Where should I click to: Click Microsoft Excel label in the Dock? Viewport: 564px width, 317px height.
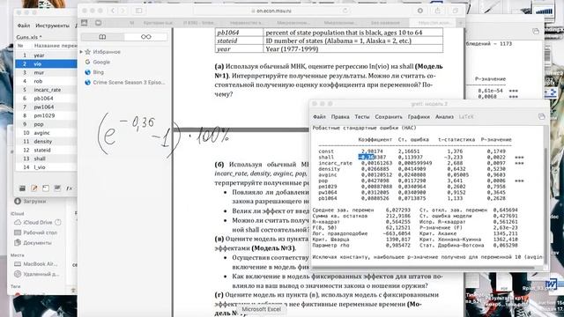pos(261,309)
